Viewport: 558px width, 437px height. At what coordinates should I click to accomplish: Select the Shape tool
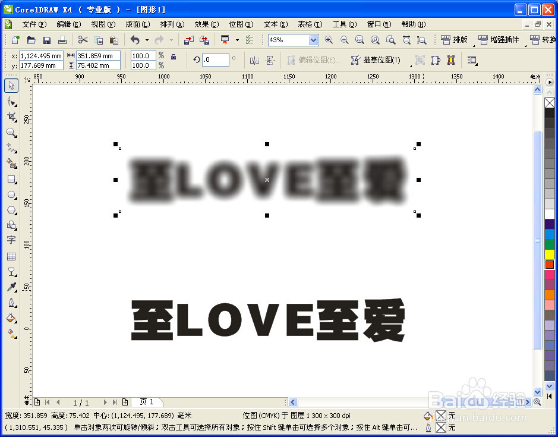(x=12, y=101)
